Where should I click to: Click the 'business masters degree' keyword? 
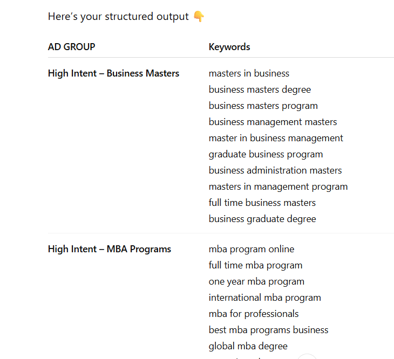tap(260, 89)
